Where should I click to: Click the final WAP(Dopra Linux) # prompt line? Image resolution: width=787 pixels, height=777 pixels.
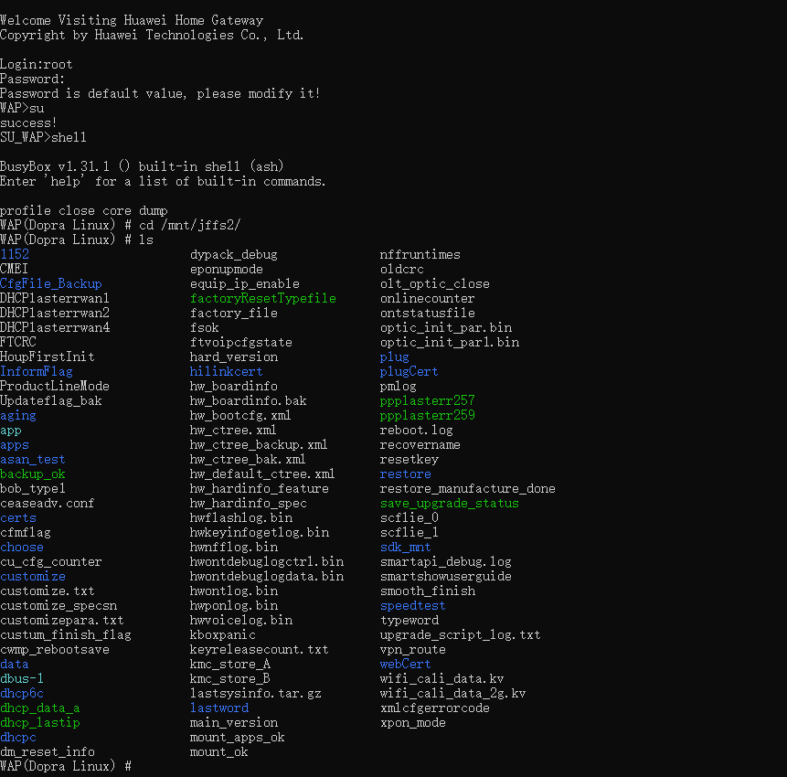pos(66,766)
